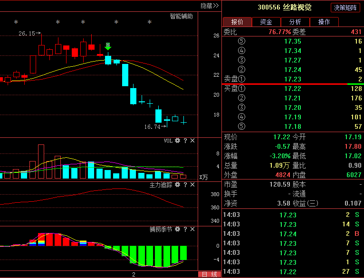364x278 pixels.
Task: Open settings gear for 捕捞季节 indicator
Action: pyautogui.click(x=177, y=229)
